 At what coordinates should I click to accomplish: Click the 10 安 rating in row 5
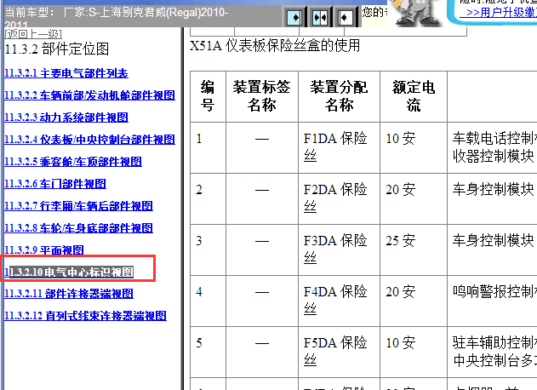400,343
